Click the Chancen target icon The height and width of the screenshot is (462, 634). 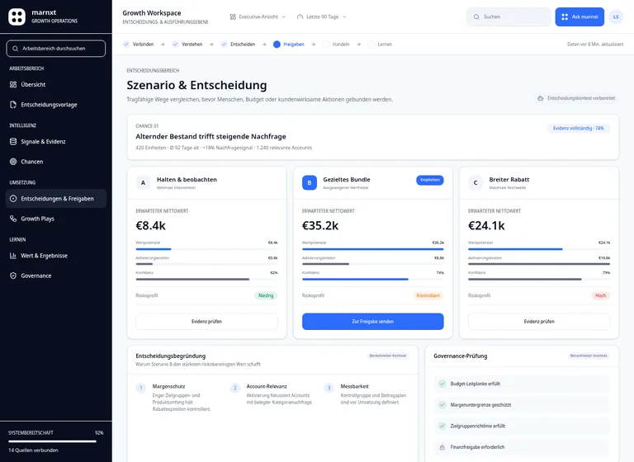[x=13, y=162]
